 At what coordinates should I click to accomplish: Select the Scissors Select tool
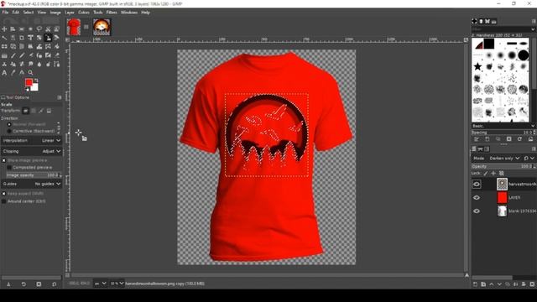click(48, 29)
